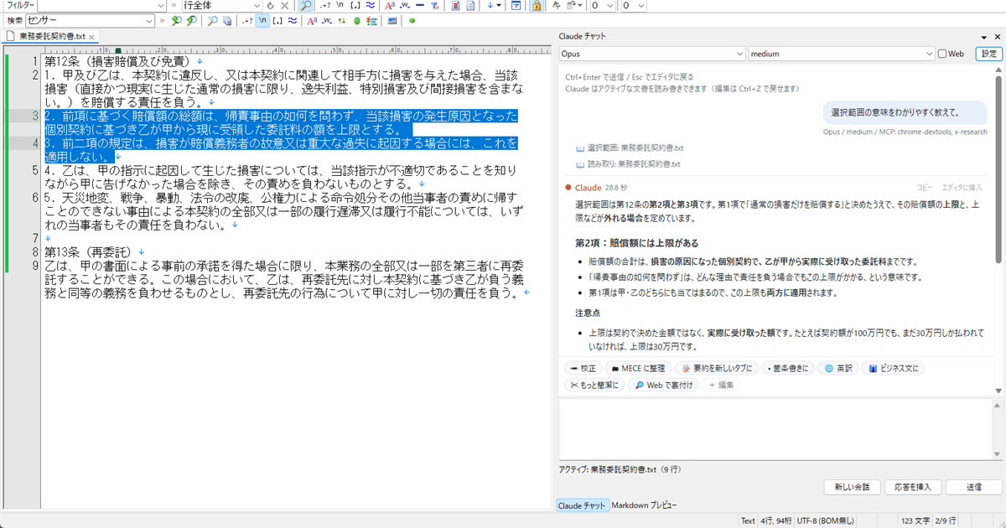Enable the Web checkbox
1006x528 pixels.
click(943, 54)
